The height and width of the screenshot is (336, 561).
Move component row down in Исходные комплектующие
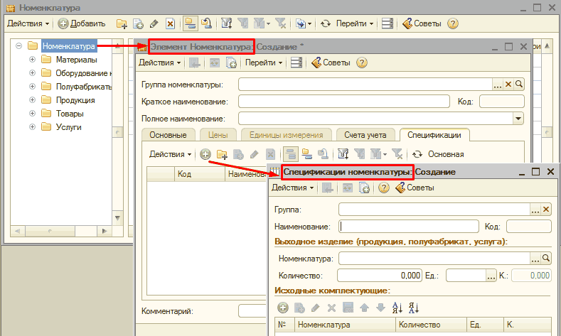point(380,308)
